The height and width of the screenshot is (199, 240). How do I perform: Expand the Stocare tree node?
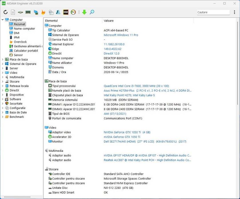[x=3, y=82]
